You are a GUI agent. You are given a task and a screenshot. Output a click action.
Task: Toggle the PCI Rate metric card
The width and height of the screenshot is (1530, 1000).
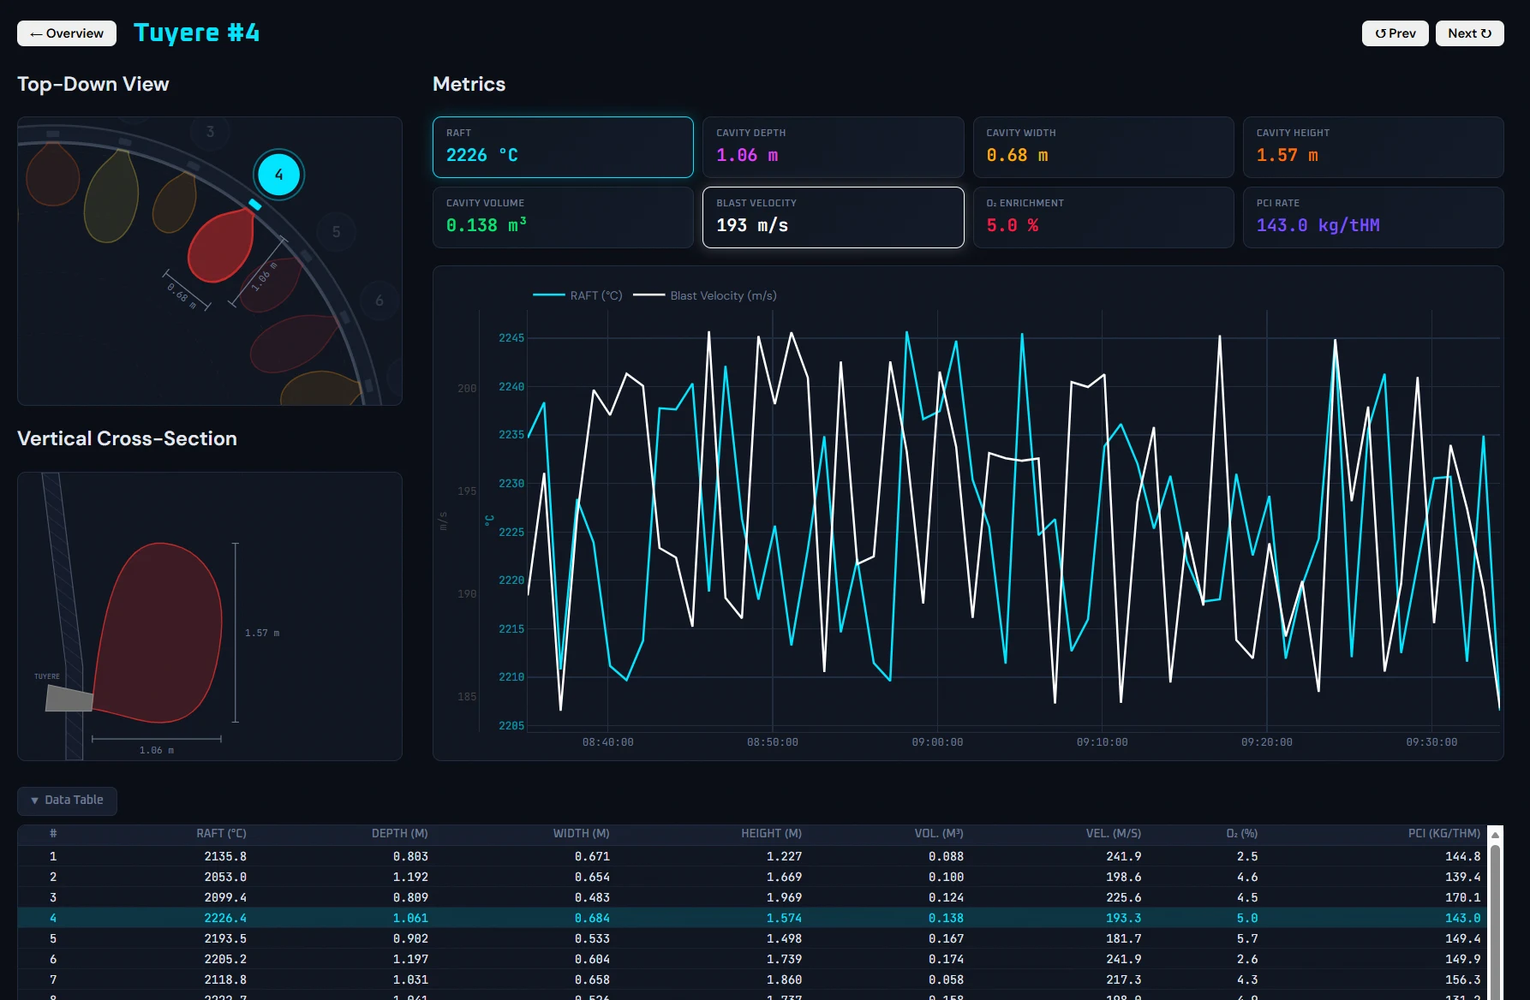tap(1372, 217)
